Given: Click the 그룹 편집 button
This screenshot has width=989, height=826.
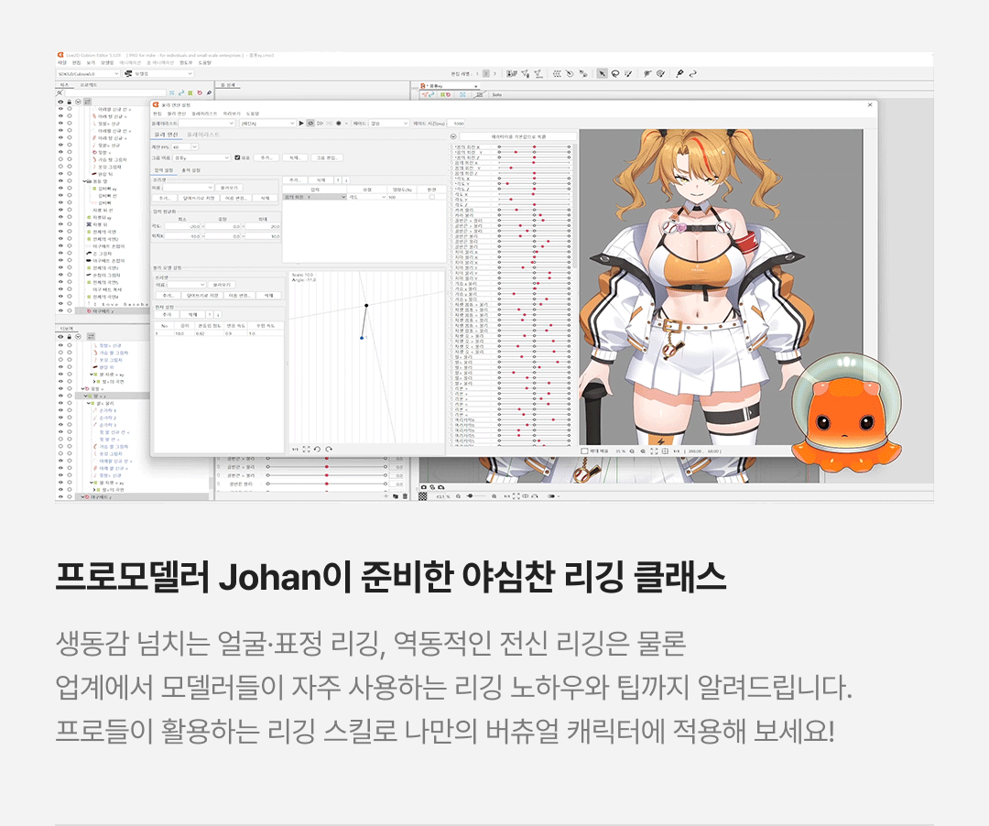Looking at the screenshot, I should [x=327, y=158].
